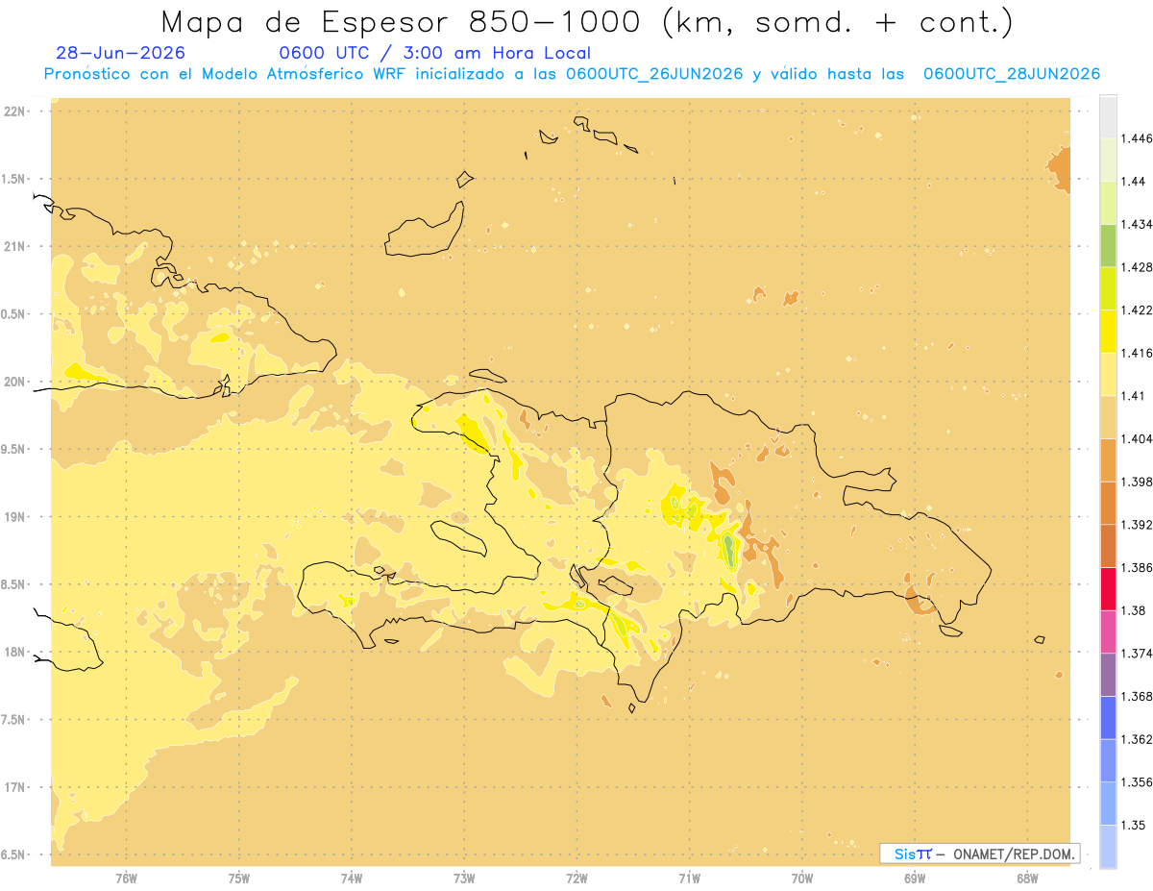
Task: Click the tan swatch between 1.41 and 1.404
Action: 1108,417
